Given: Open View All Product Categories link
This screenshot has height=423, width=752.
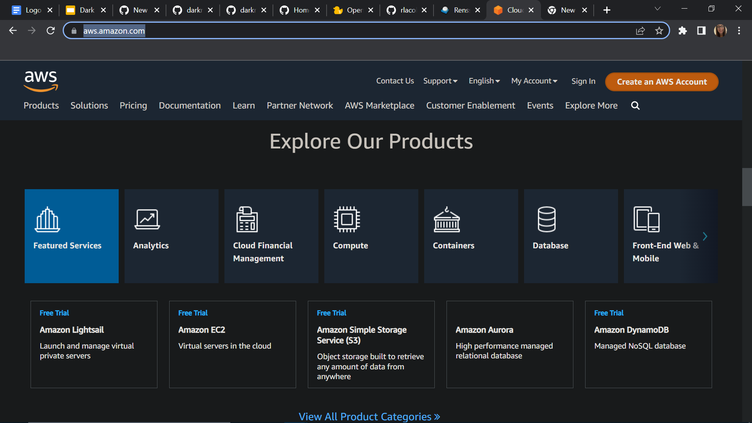Looking at the screenshot, I should tap(369, 416).
